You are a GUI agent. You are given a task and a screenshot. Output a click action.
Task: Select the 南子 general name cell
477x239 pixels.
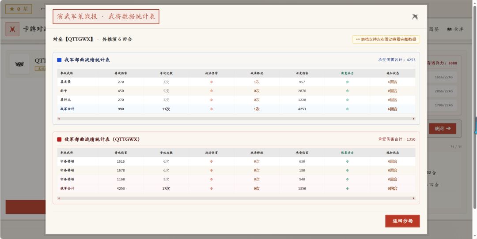pyautogui.click(x=64, y=91)
